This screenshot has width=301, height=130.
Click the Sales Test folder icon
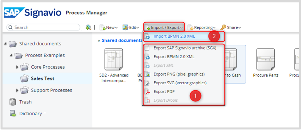[x=25, y=79]
